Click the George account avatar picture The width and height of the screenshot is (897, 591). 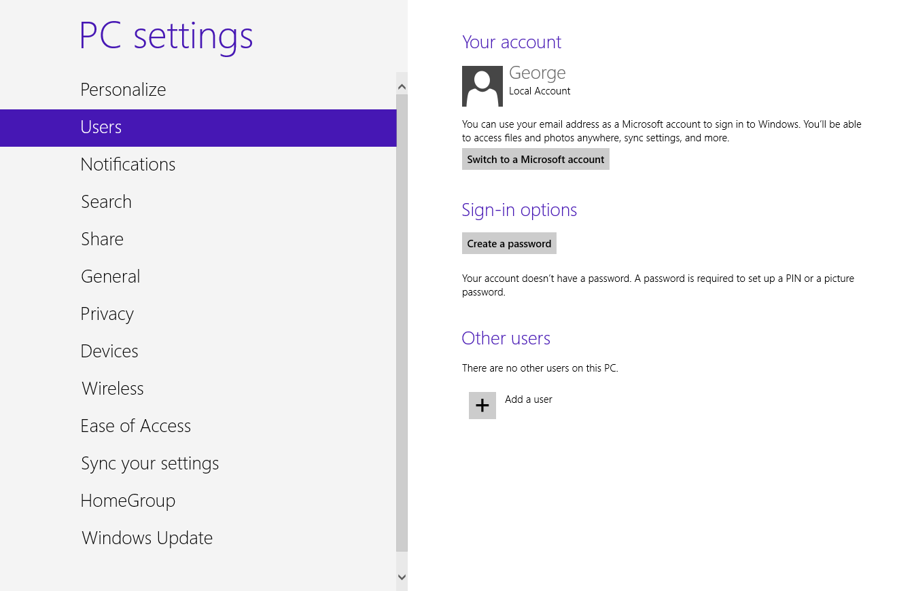[482, 86]
